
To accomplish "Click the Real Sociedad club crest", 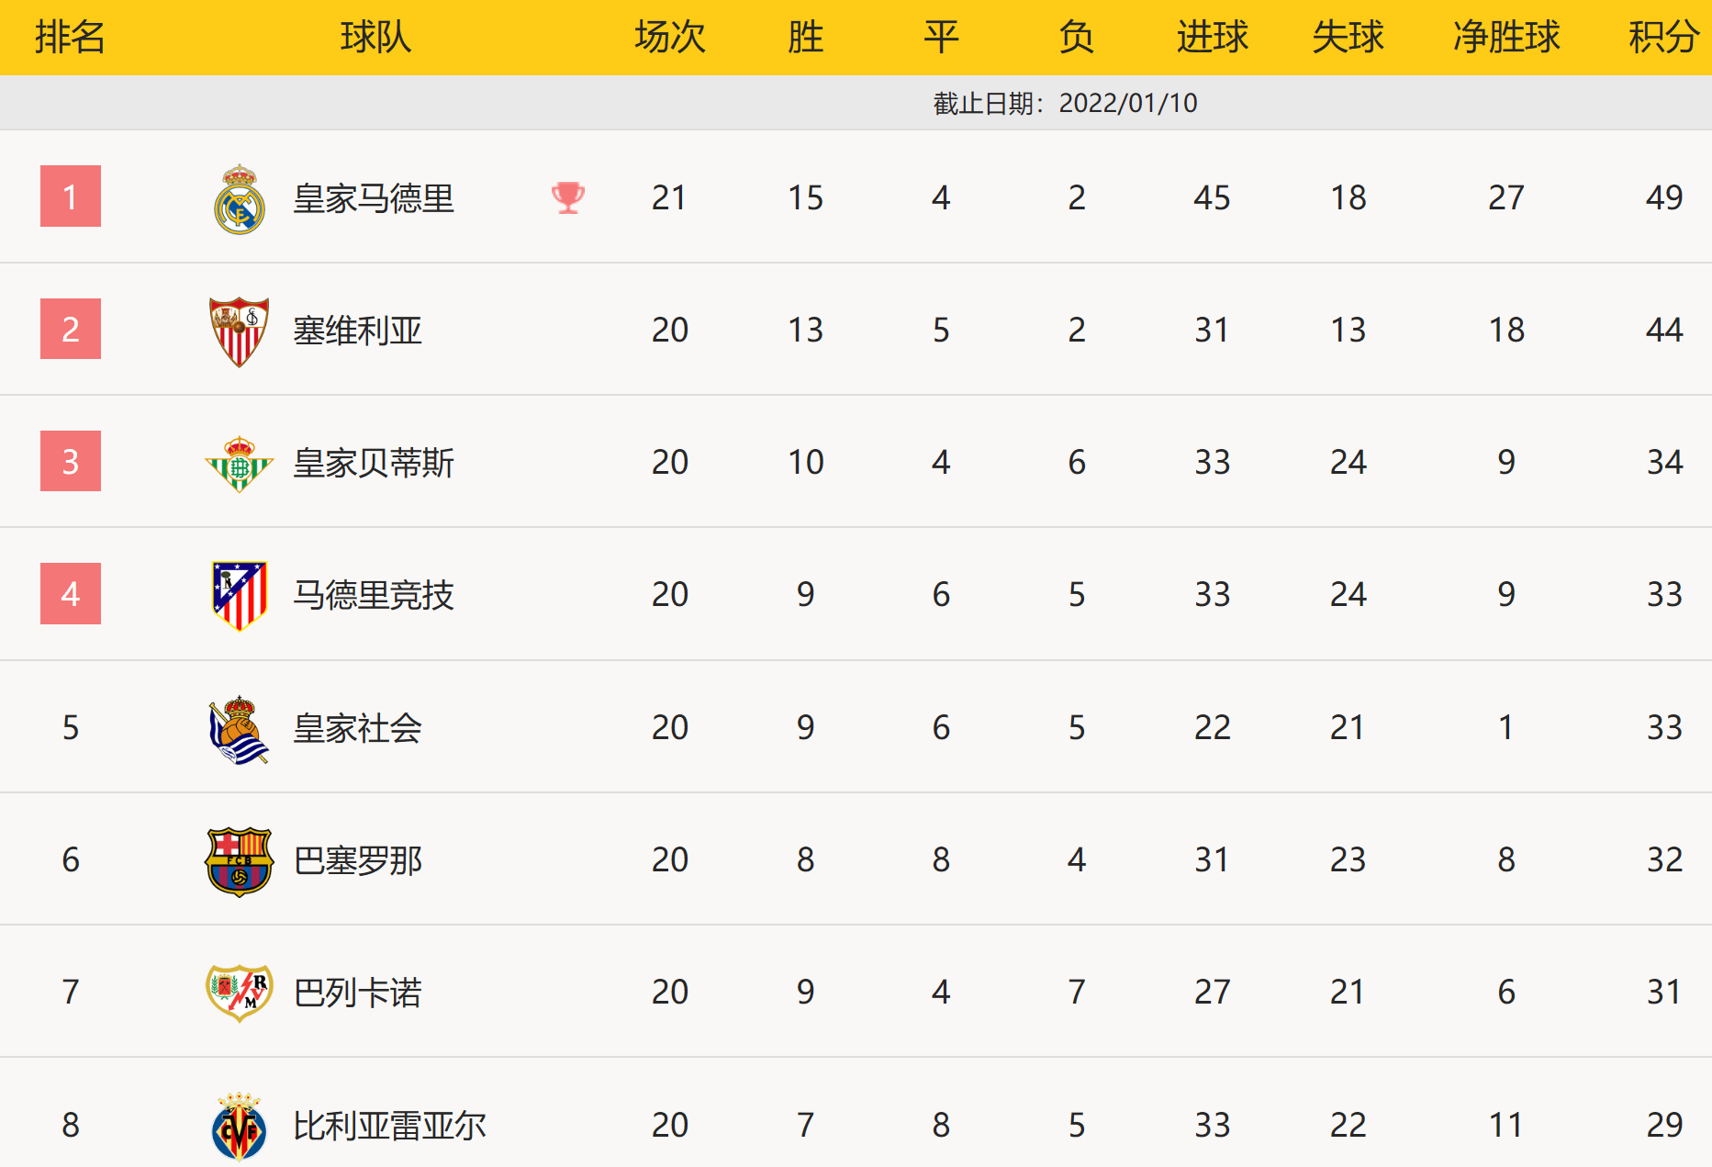I will coord(240,729).
